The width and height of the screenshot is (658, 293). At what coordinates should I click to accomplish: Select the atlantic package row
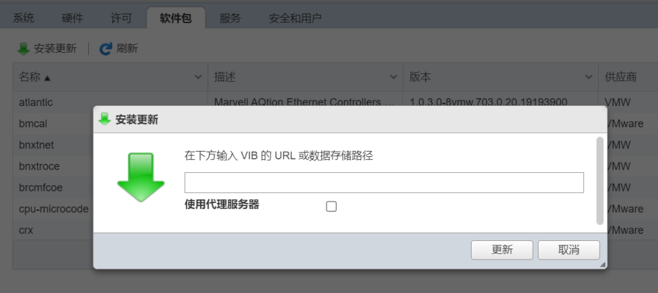coord(335,102)
